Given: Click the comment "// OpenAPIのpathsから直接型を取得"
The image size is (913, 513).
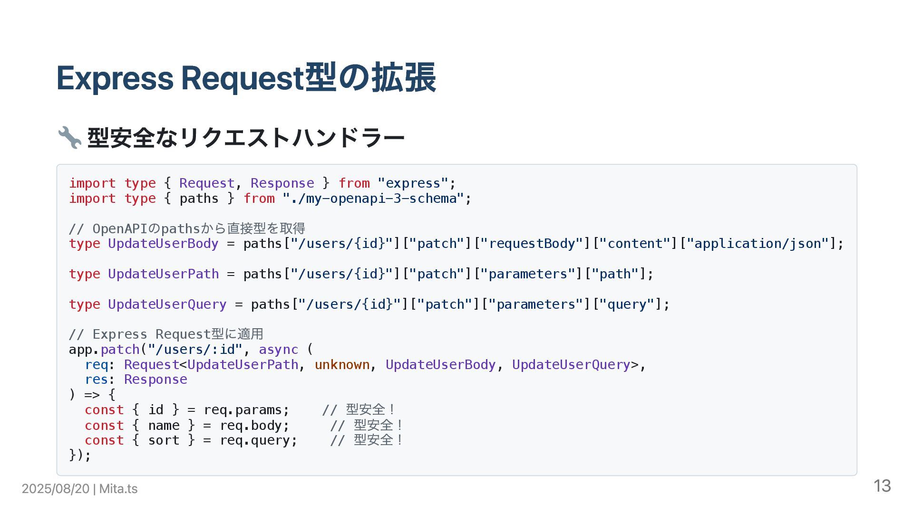Looking at the screenshot, I should [x=187, y=228].
